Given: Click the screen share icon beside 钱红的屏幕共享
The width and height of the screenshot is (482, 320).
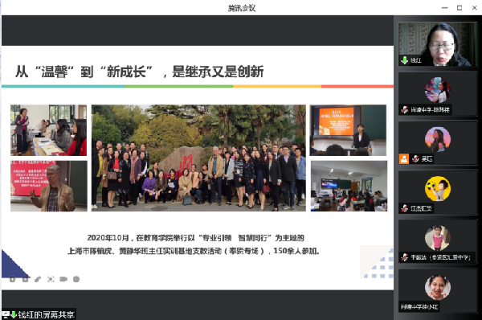Looking at the screenshot, I should pos(6,314).
